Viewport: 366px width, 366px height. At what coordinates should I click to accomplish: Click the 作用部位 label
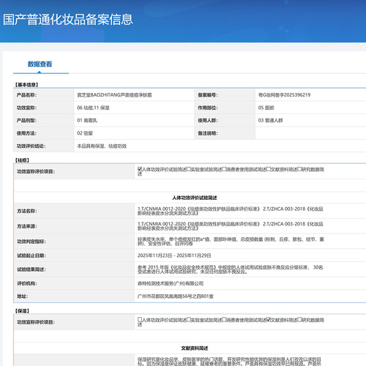point(208,108)
